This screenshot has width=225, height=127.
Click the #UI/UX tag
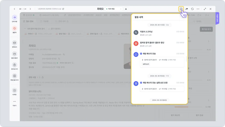coord(99,15)
